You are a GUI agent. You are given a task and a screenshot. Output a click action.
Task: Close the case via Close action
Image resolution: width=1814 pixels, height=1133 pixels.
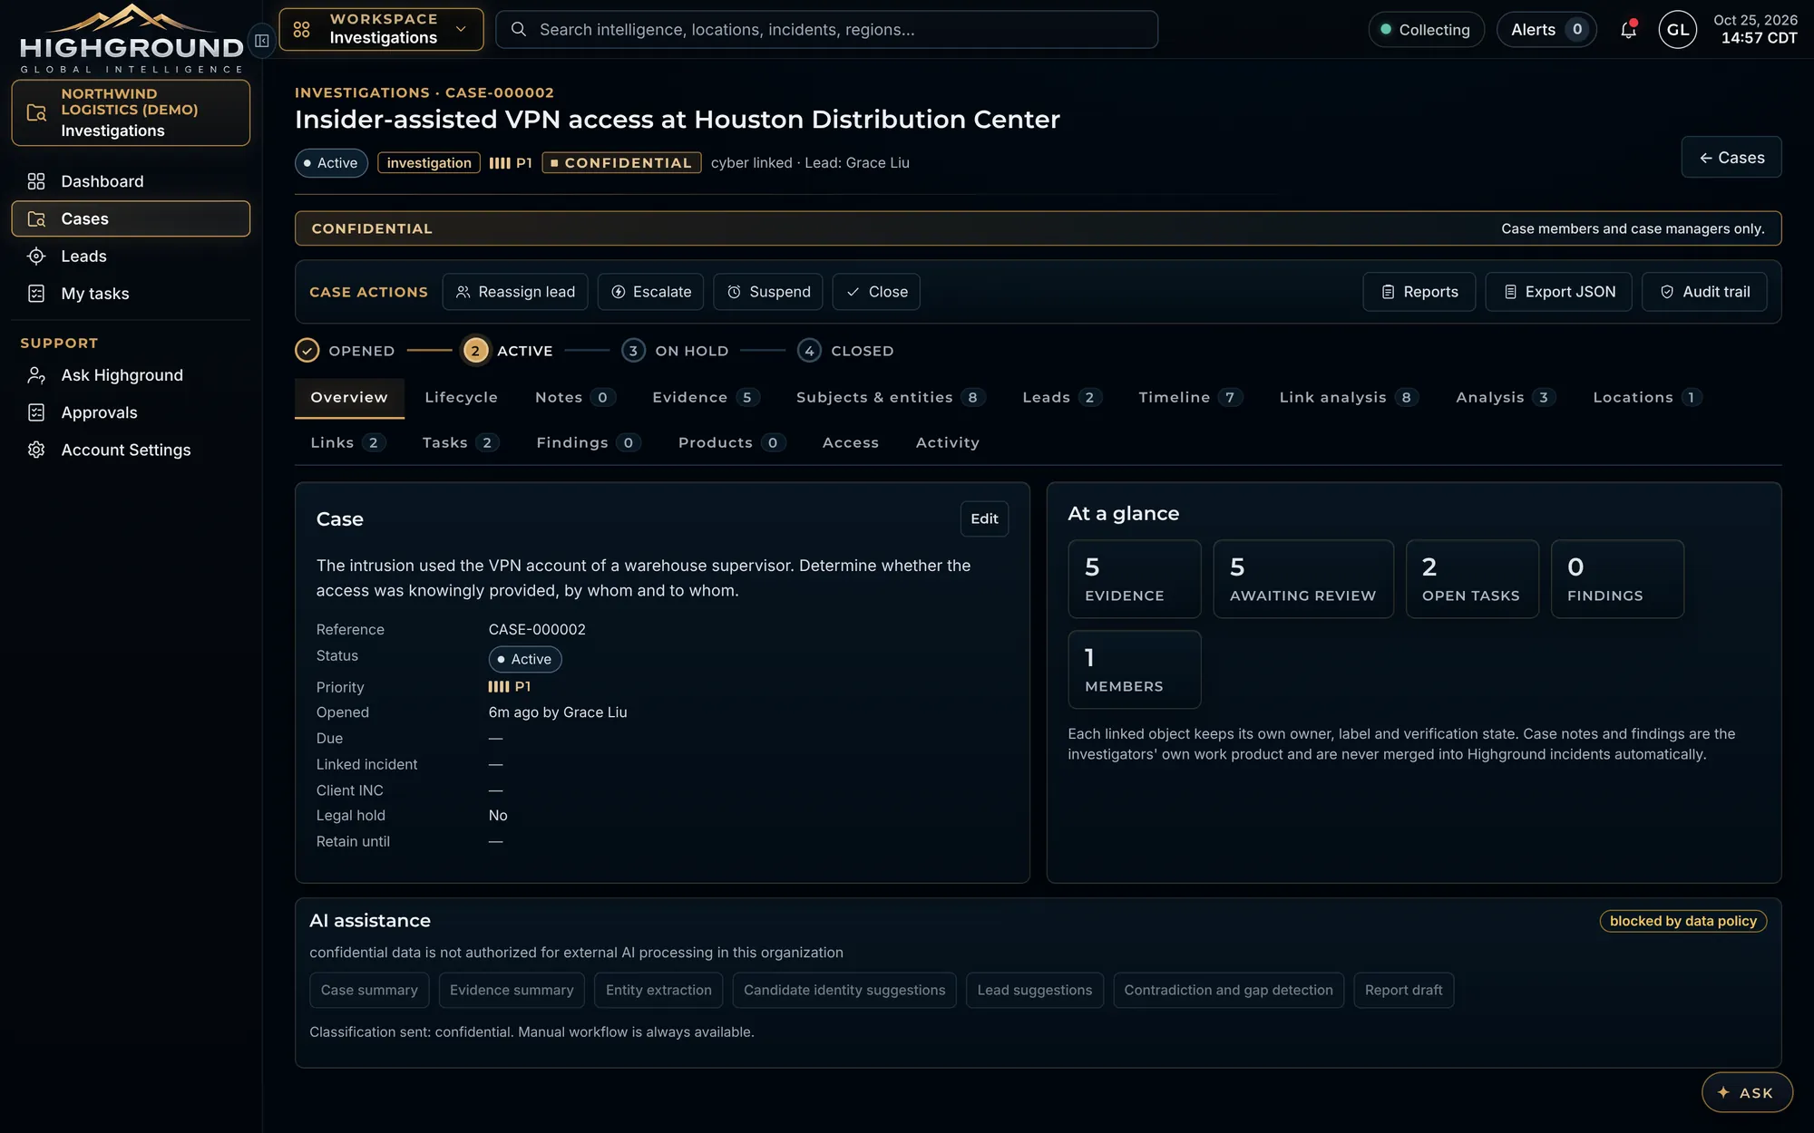(876, 292)
